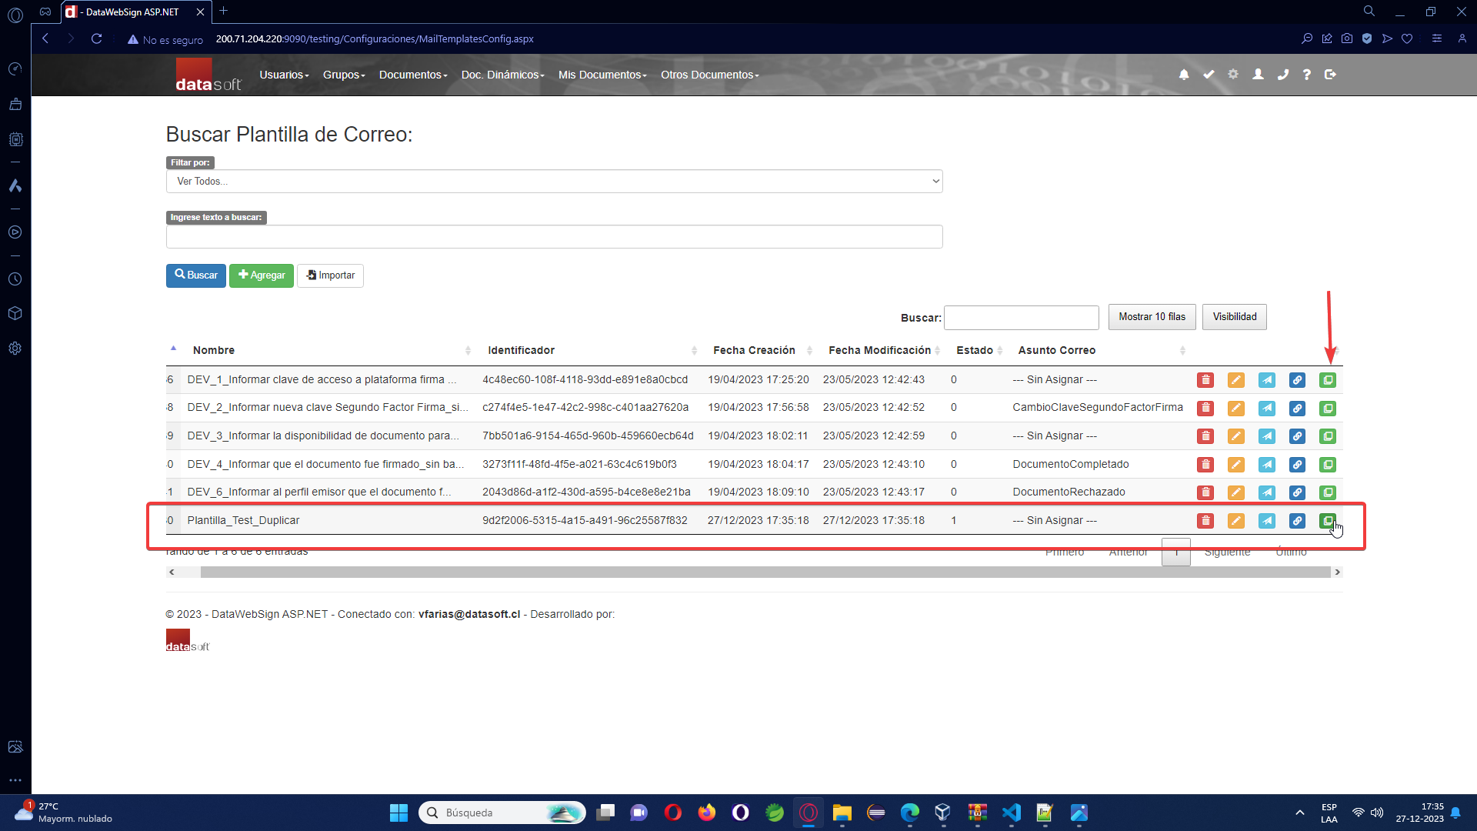Open File Explorer from taskbar
This screenshot has width=1477, height=831.
(x=842, y=813)
